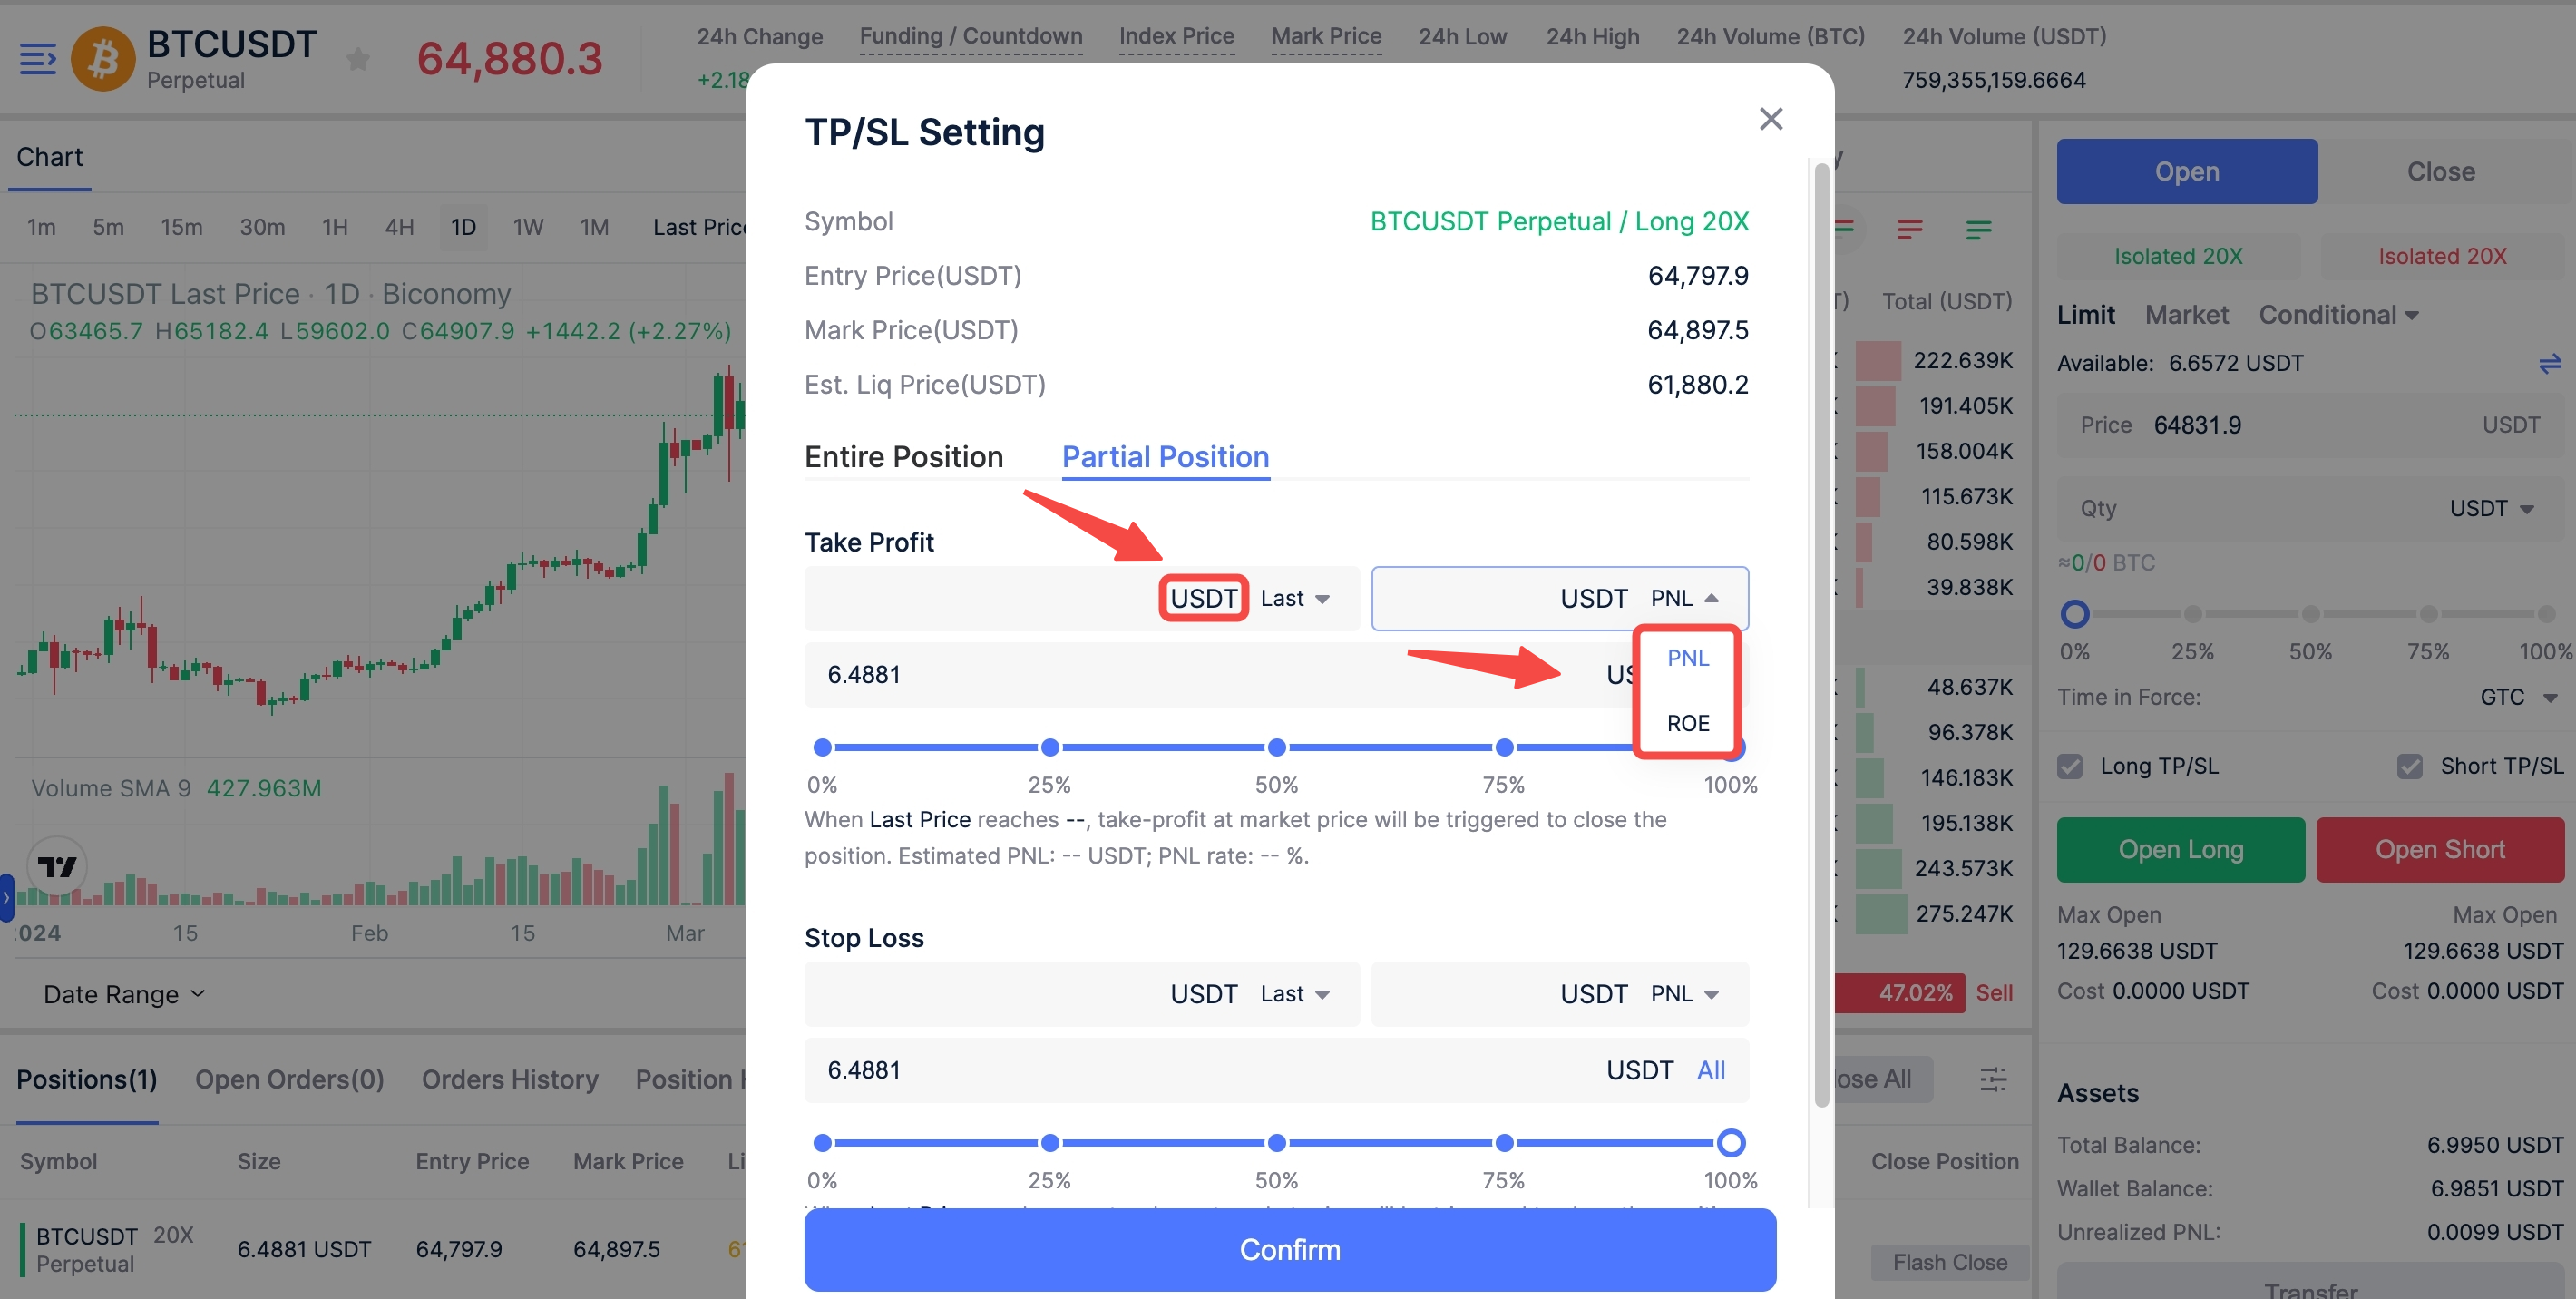Toggle the Long TP/SL checkbox

(x=2070, y=766)
